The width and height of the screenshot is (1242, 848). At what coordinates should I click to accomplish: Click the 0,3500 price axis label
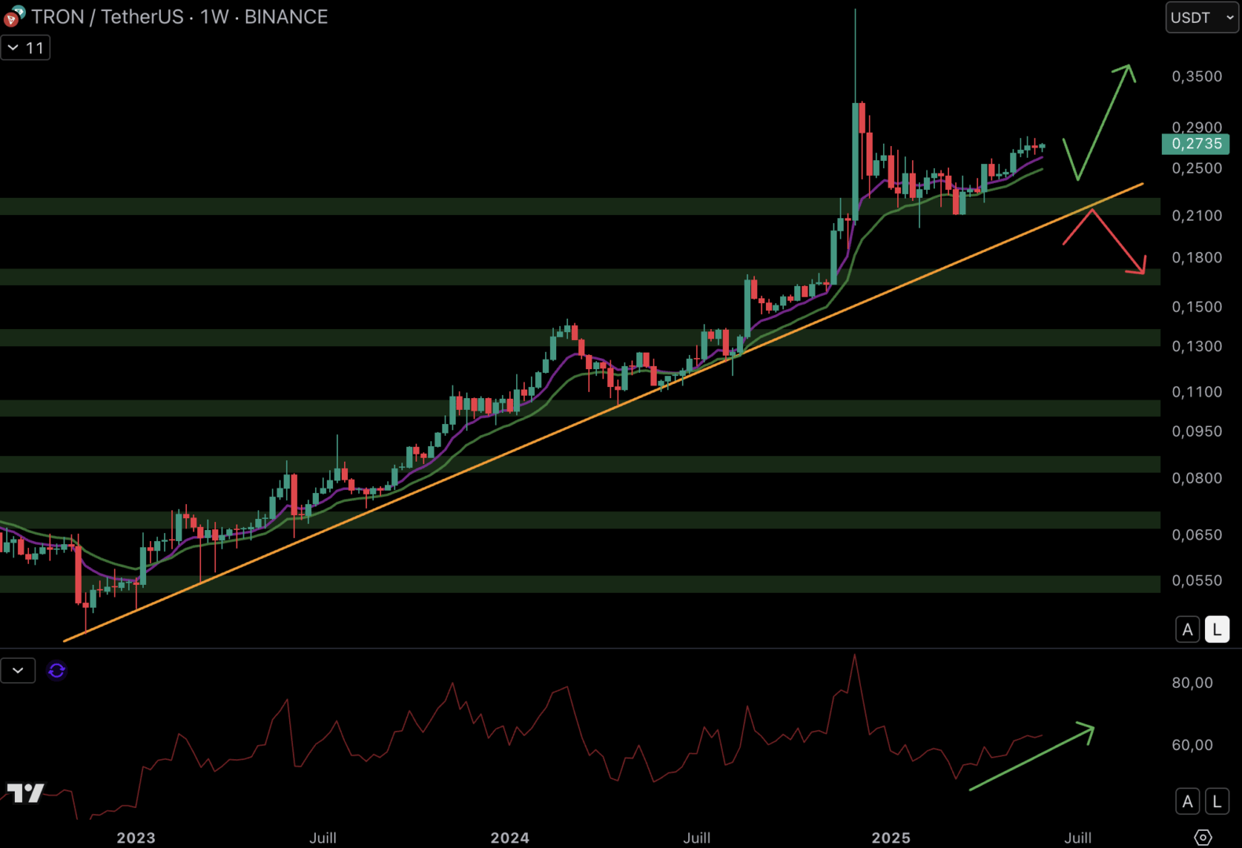1196,76
